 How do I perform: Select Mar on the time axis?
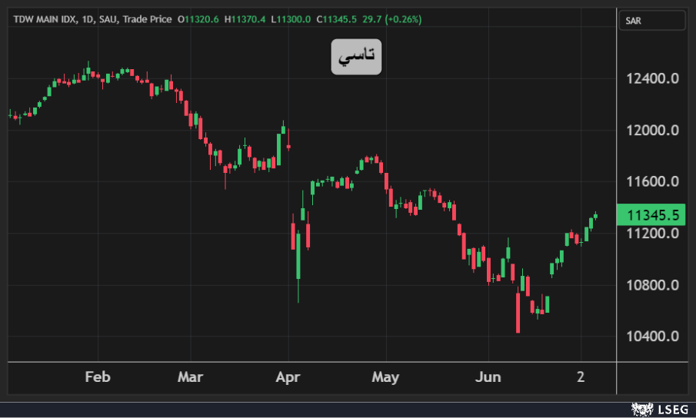[190, 377]
